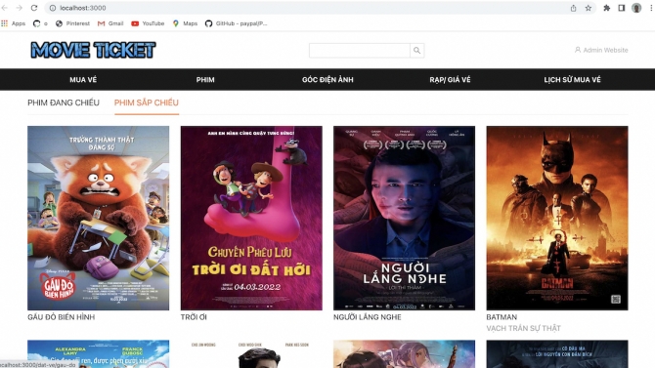Open the Gmail bookmark

tap(110, 23)
